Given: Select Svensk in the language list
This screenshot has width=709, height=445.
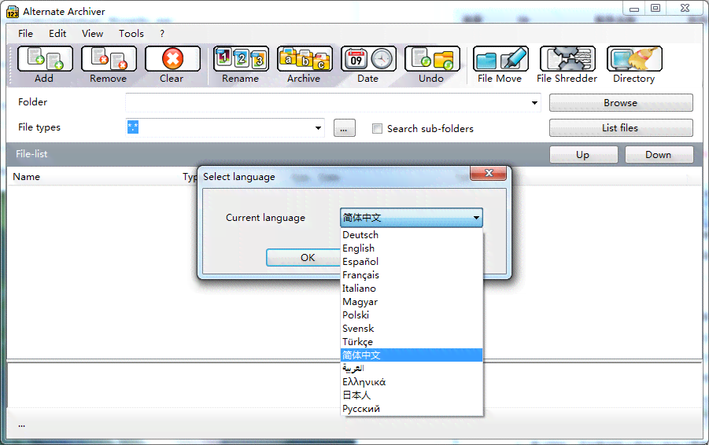Looking at the screenshot, I should coord(412,329).
